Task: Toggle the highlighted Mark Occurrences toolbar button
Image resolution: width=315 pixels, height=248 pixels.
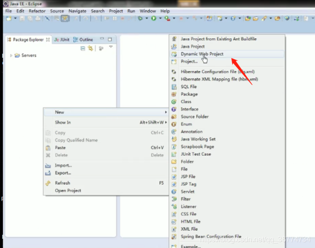Action: click(x=65, y=19)
